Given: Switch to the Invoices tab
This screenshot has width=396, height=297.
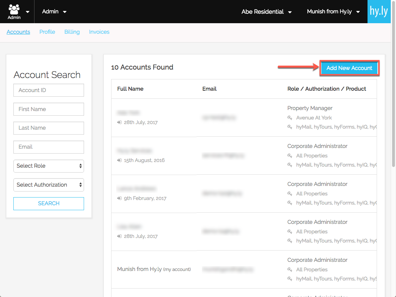Looking at the screenshot, I should pos(99,32).
